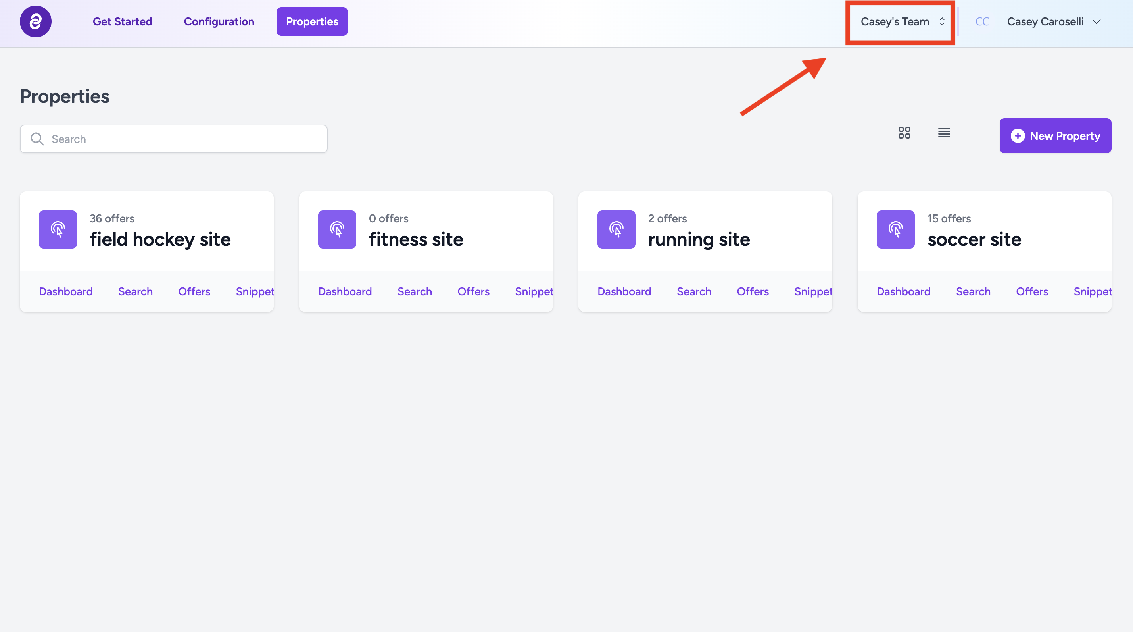1133x632 pixels.
Task: Click the magnifier icon in search box
Action: (37, 139)
